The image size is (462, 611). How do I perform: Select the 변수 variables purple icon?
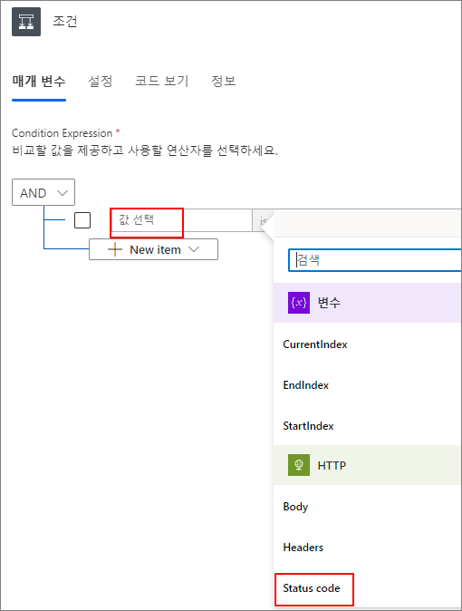pos(299,303)
